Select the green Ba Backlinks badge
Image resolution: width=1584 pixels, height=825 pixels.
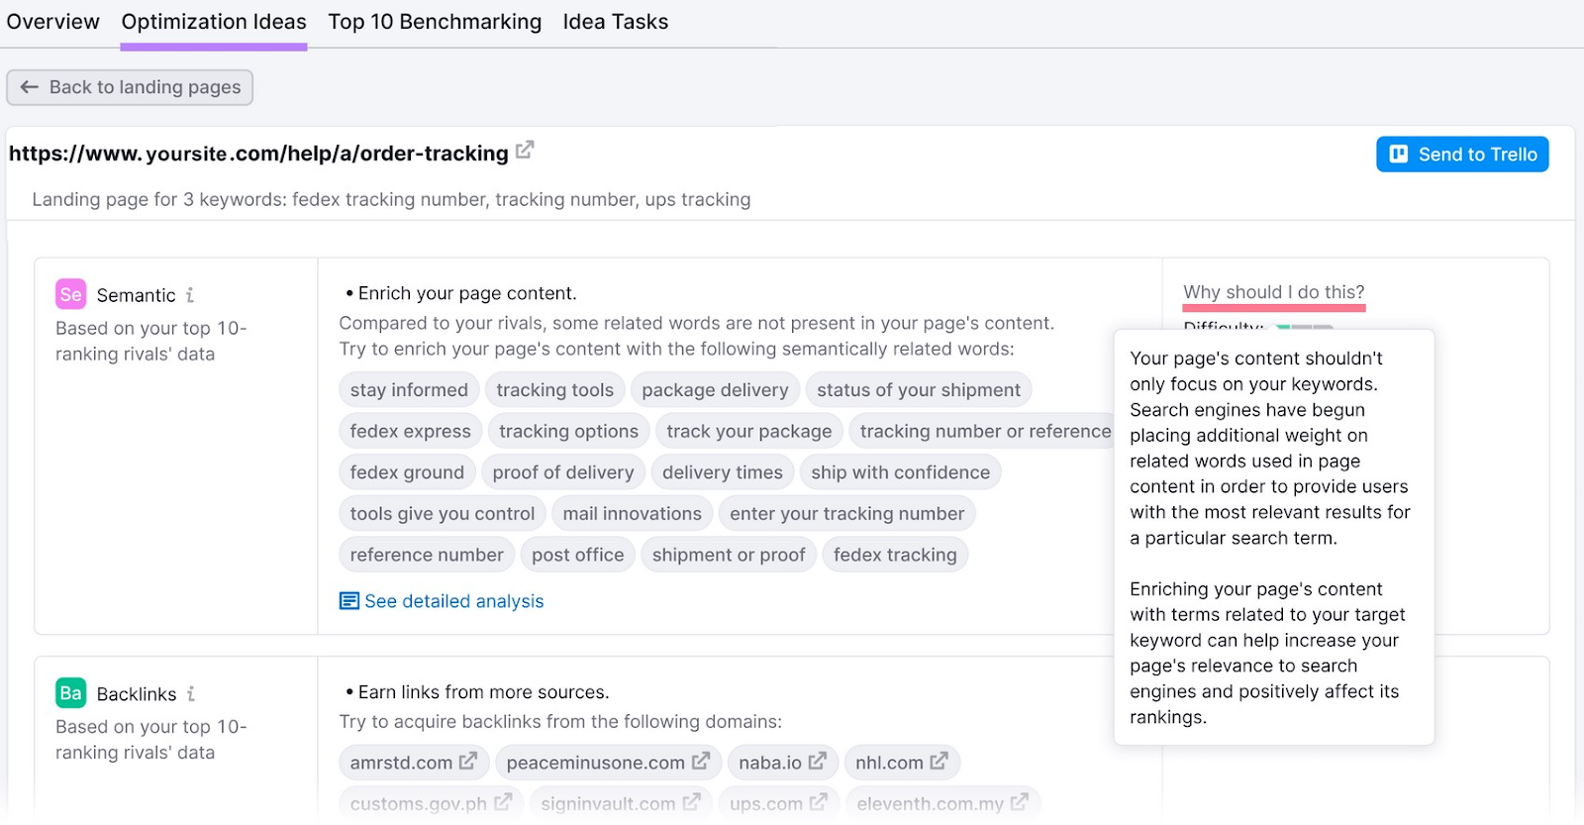click(69, 692)
